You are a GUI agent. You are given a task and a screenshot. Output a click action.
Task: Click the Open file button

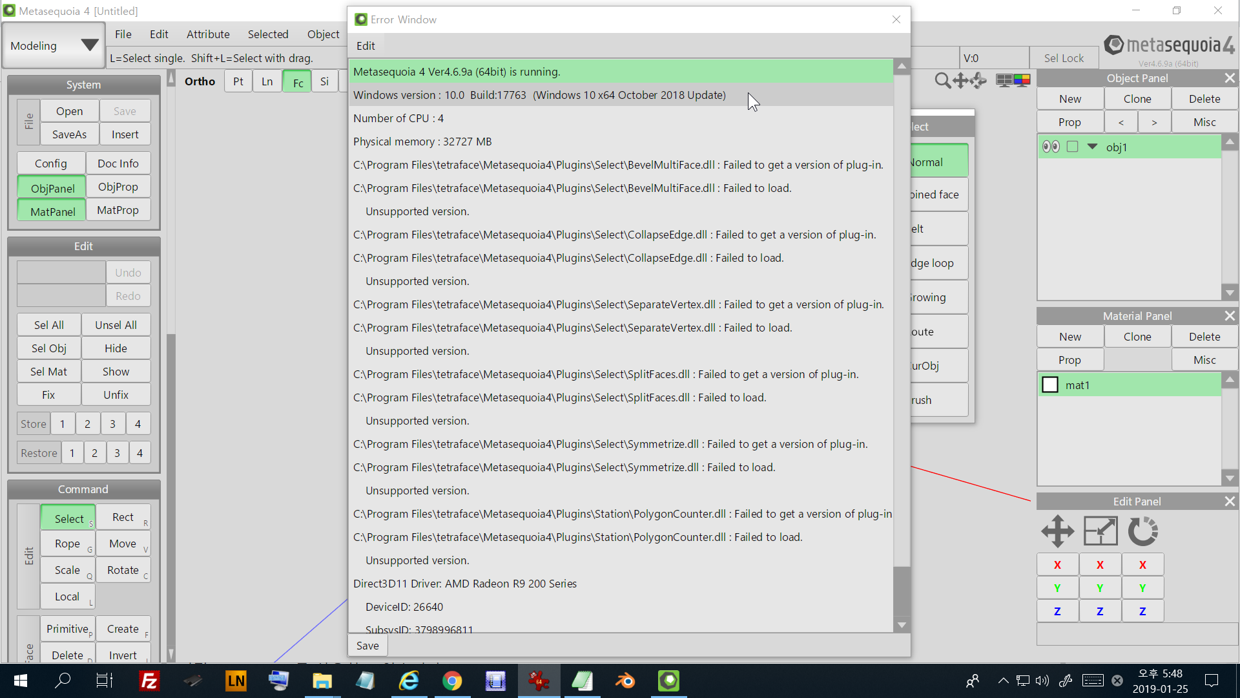[x=69, y=111]
